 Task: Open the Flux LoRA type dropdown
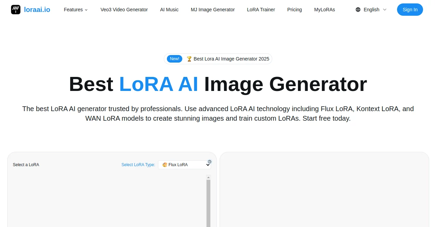point(184,165)
